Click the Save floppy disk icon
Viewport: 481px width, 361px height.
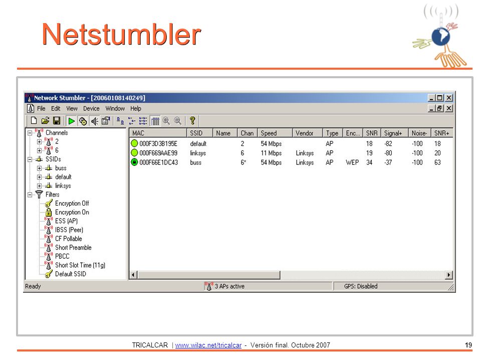point(57,121)
